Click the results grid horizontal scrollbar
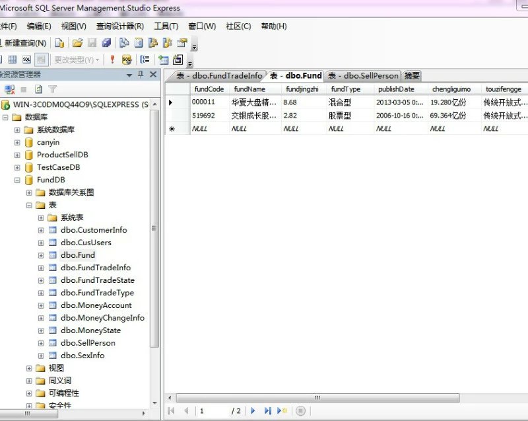The height and width of the screenshot is (421, 528). click(x=317, y=398)
